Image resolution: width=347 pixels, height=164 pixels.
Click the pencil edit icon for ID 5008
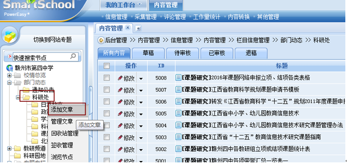120,78
